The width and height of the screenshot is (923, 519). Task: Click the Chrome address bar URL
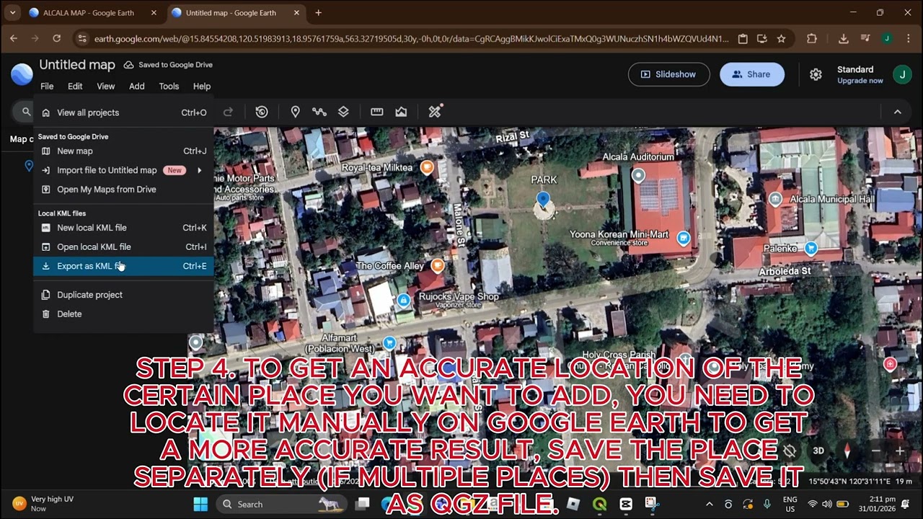tap(411, 39)
